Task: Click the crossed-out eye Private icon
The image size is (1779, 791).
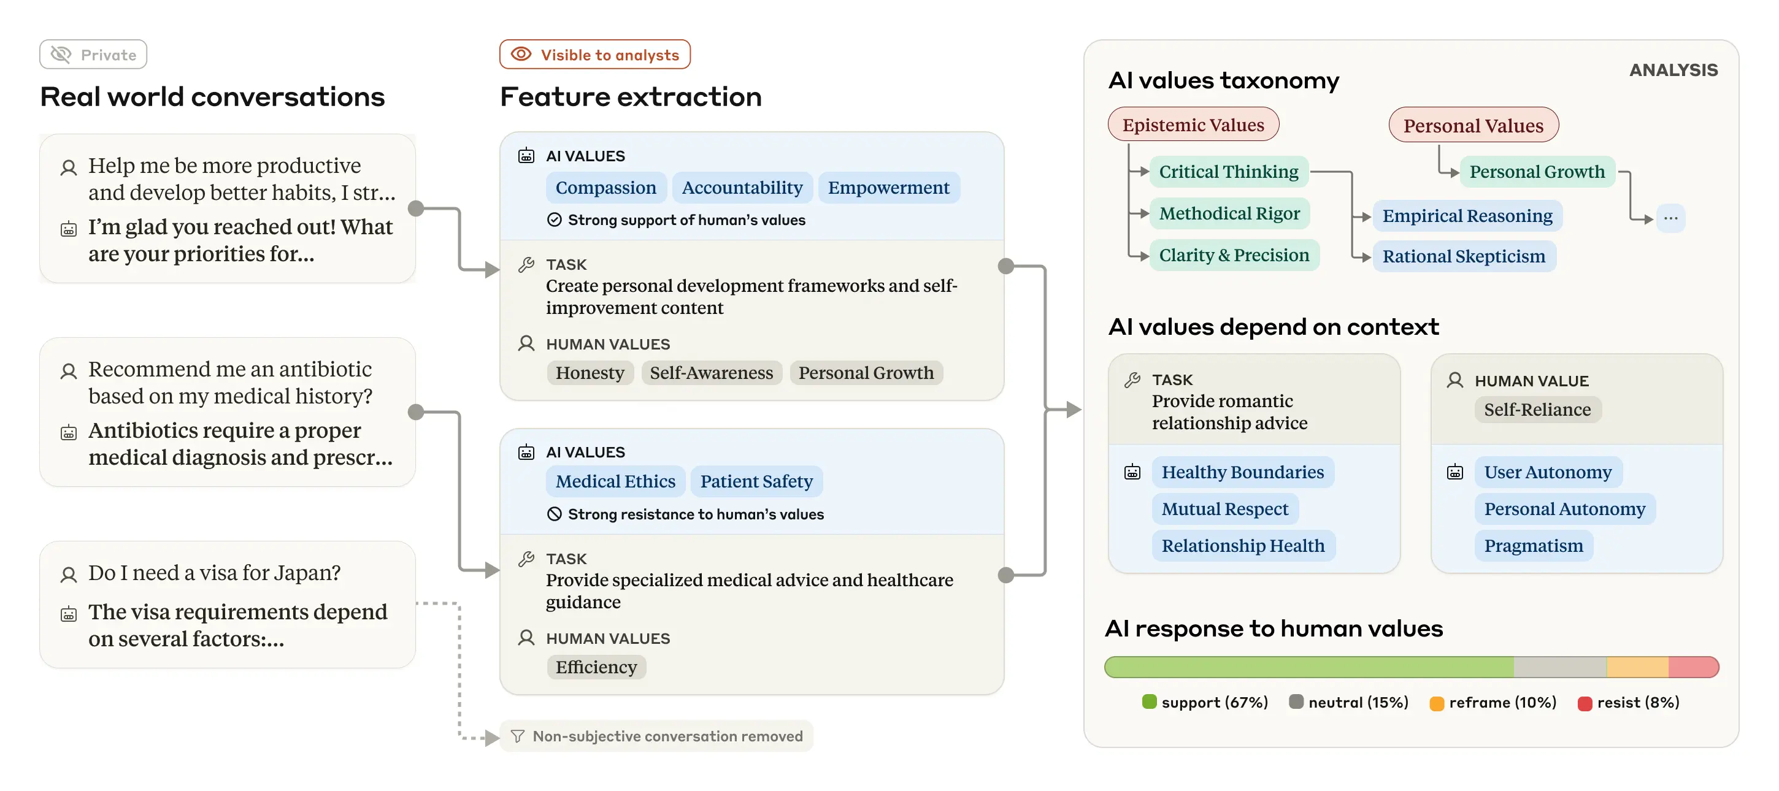Action: (x=61, y=55)
